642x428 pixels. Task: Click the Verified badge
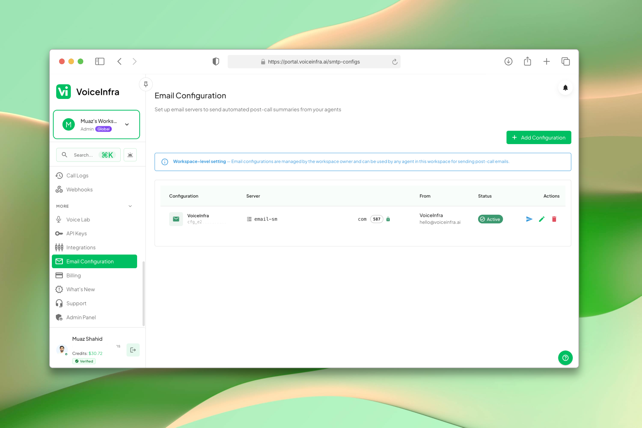tap(84, 361)
